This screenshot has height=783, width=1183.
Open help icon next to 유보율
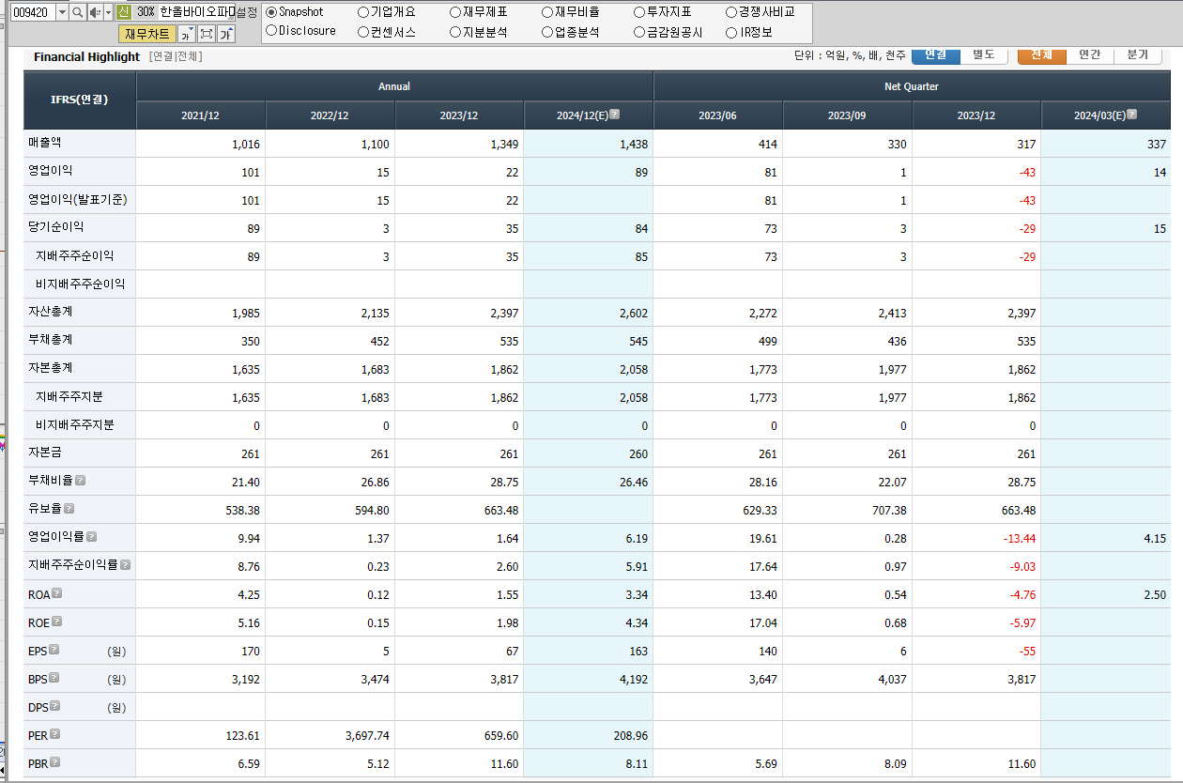(69, 509)
